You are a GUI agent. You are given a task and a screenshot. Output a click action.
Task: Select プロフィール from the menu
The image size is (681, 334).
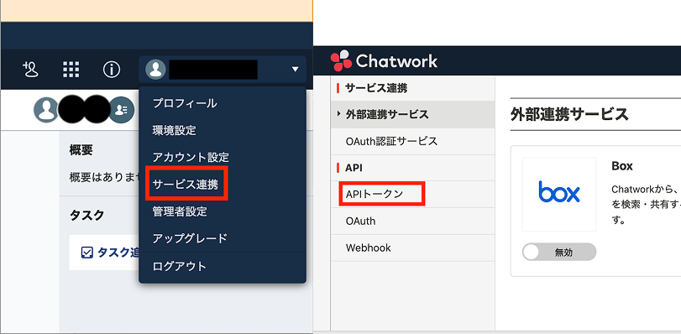(x=185, y=103)
